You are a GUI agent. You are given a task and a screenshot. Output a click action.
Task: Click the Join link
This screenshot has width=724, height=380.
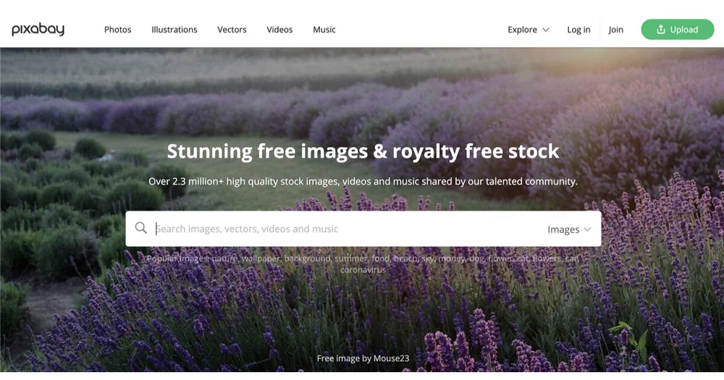[x=615, y=30]
